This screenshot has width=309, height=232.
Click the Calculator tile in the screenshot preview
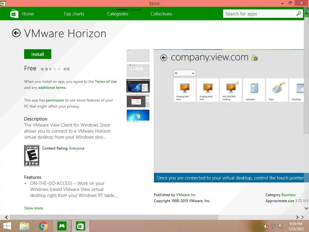tap(254, 90)
